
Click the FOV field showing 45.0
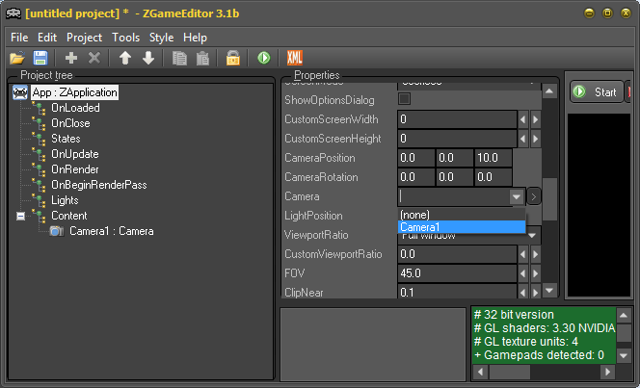pos(457,273)
